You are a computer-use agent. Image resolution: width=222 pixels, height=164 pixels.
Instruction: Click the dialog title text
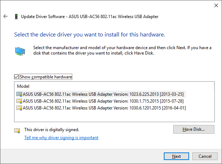click(90, 17)
